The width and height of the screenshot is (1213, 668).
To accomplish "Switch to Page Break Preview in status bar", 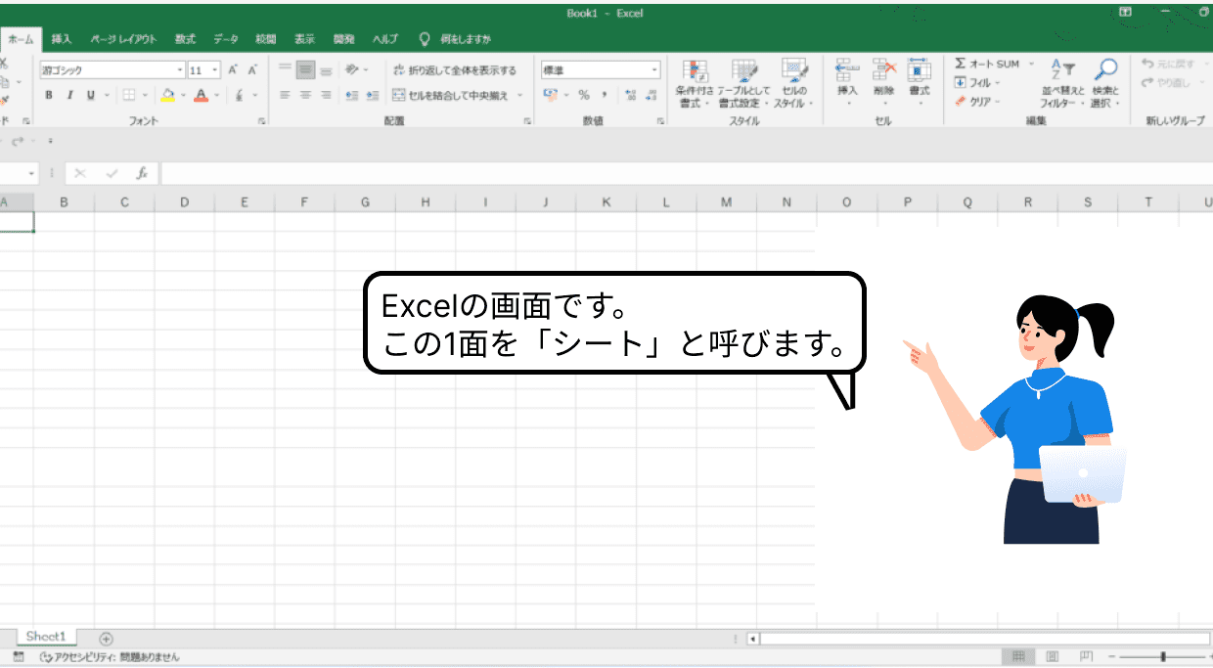I will [x=1086, y=656].
